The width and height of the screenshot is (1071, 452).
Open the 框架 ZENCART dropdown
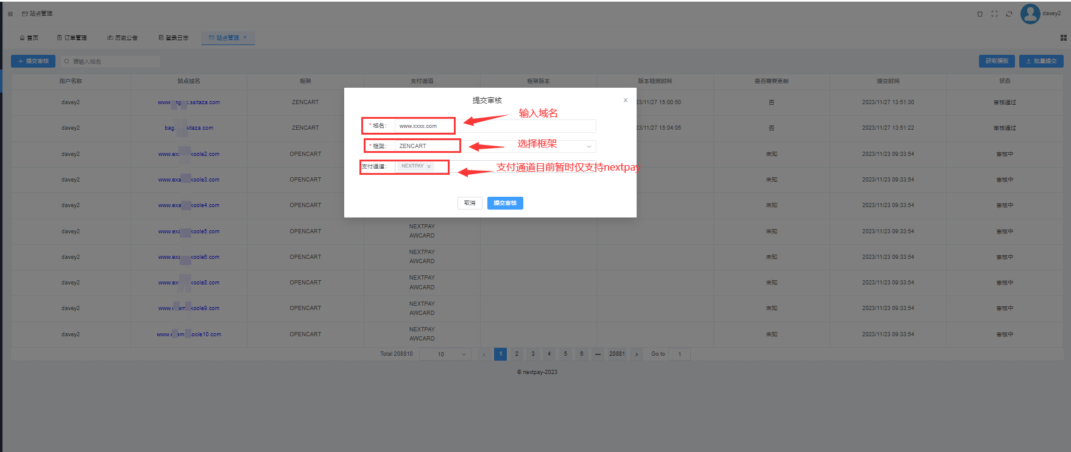click(x=496, y=146)
